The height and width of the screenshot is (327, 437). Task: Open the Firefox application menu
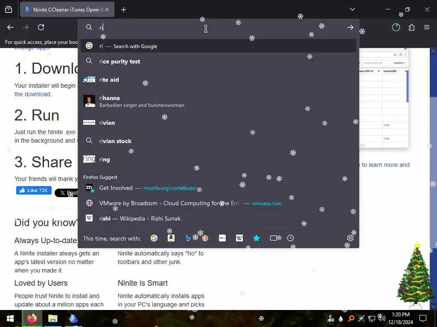click(x=427, y=27)
